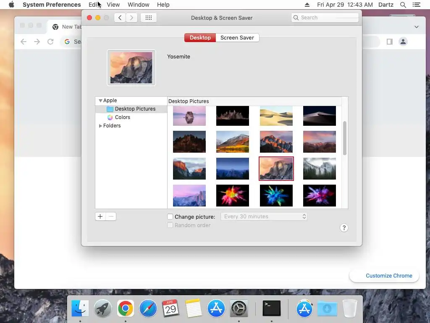Open the Trash in the Dock
This screenshot has height=323, width=430.
pos(350,308)
